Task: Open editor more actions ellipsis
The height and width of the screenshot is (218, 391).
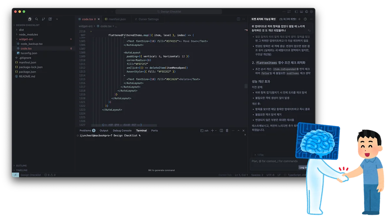Action: [243, 19]
